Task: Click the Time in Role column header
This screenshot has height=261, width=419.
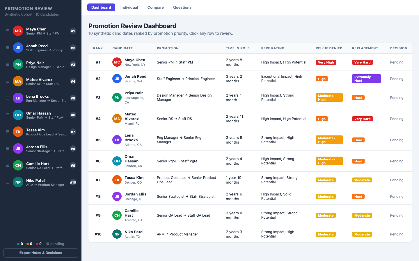Action: [x=238, y=48]
